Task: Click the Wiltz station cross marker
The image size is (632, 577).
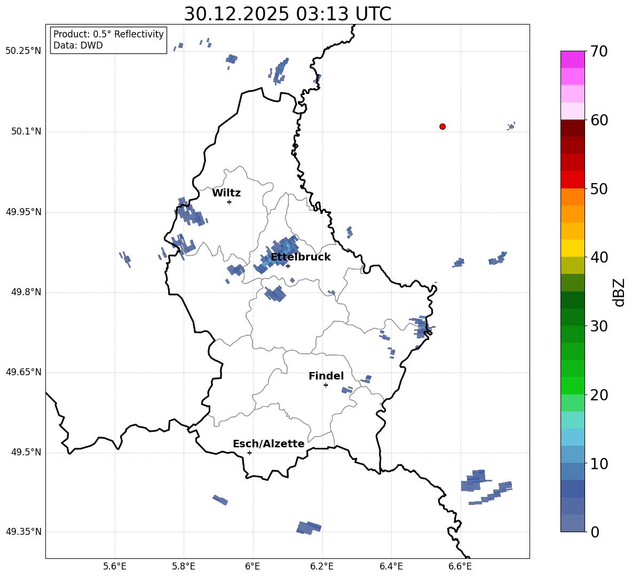Action: point(230,202)
